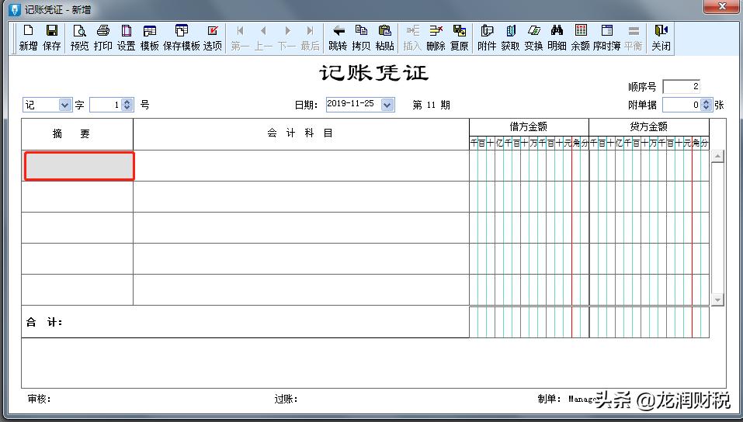Go to 最后 last voucher
The image size is (743, 422).
coord(311,31)
